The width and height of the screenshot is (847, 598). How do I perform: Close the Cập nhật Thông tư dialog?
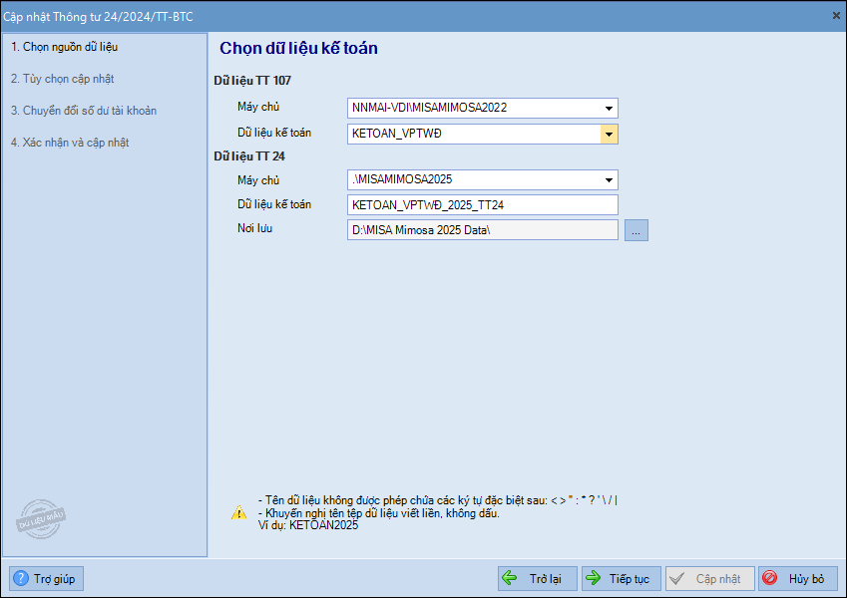[x=836, y=16]
